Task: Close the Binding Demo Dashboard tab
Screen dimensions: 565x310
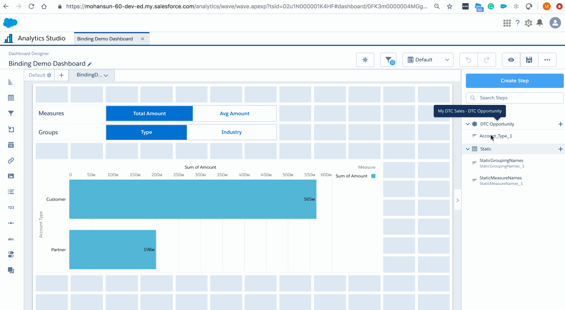Action: 143,39
